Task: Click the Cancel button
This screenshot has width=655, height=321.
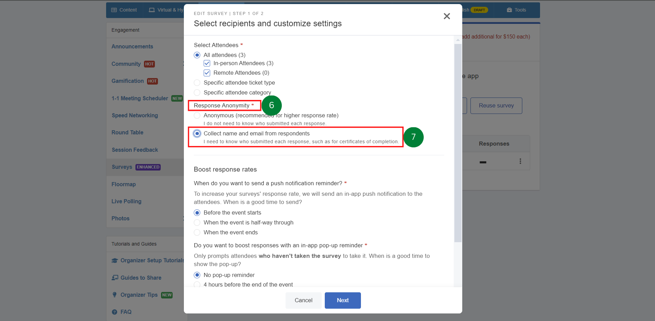Action: point(303,300)
